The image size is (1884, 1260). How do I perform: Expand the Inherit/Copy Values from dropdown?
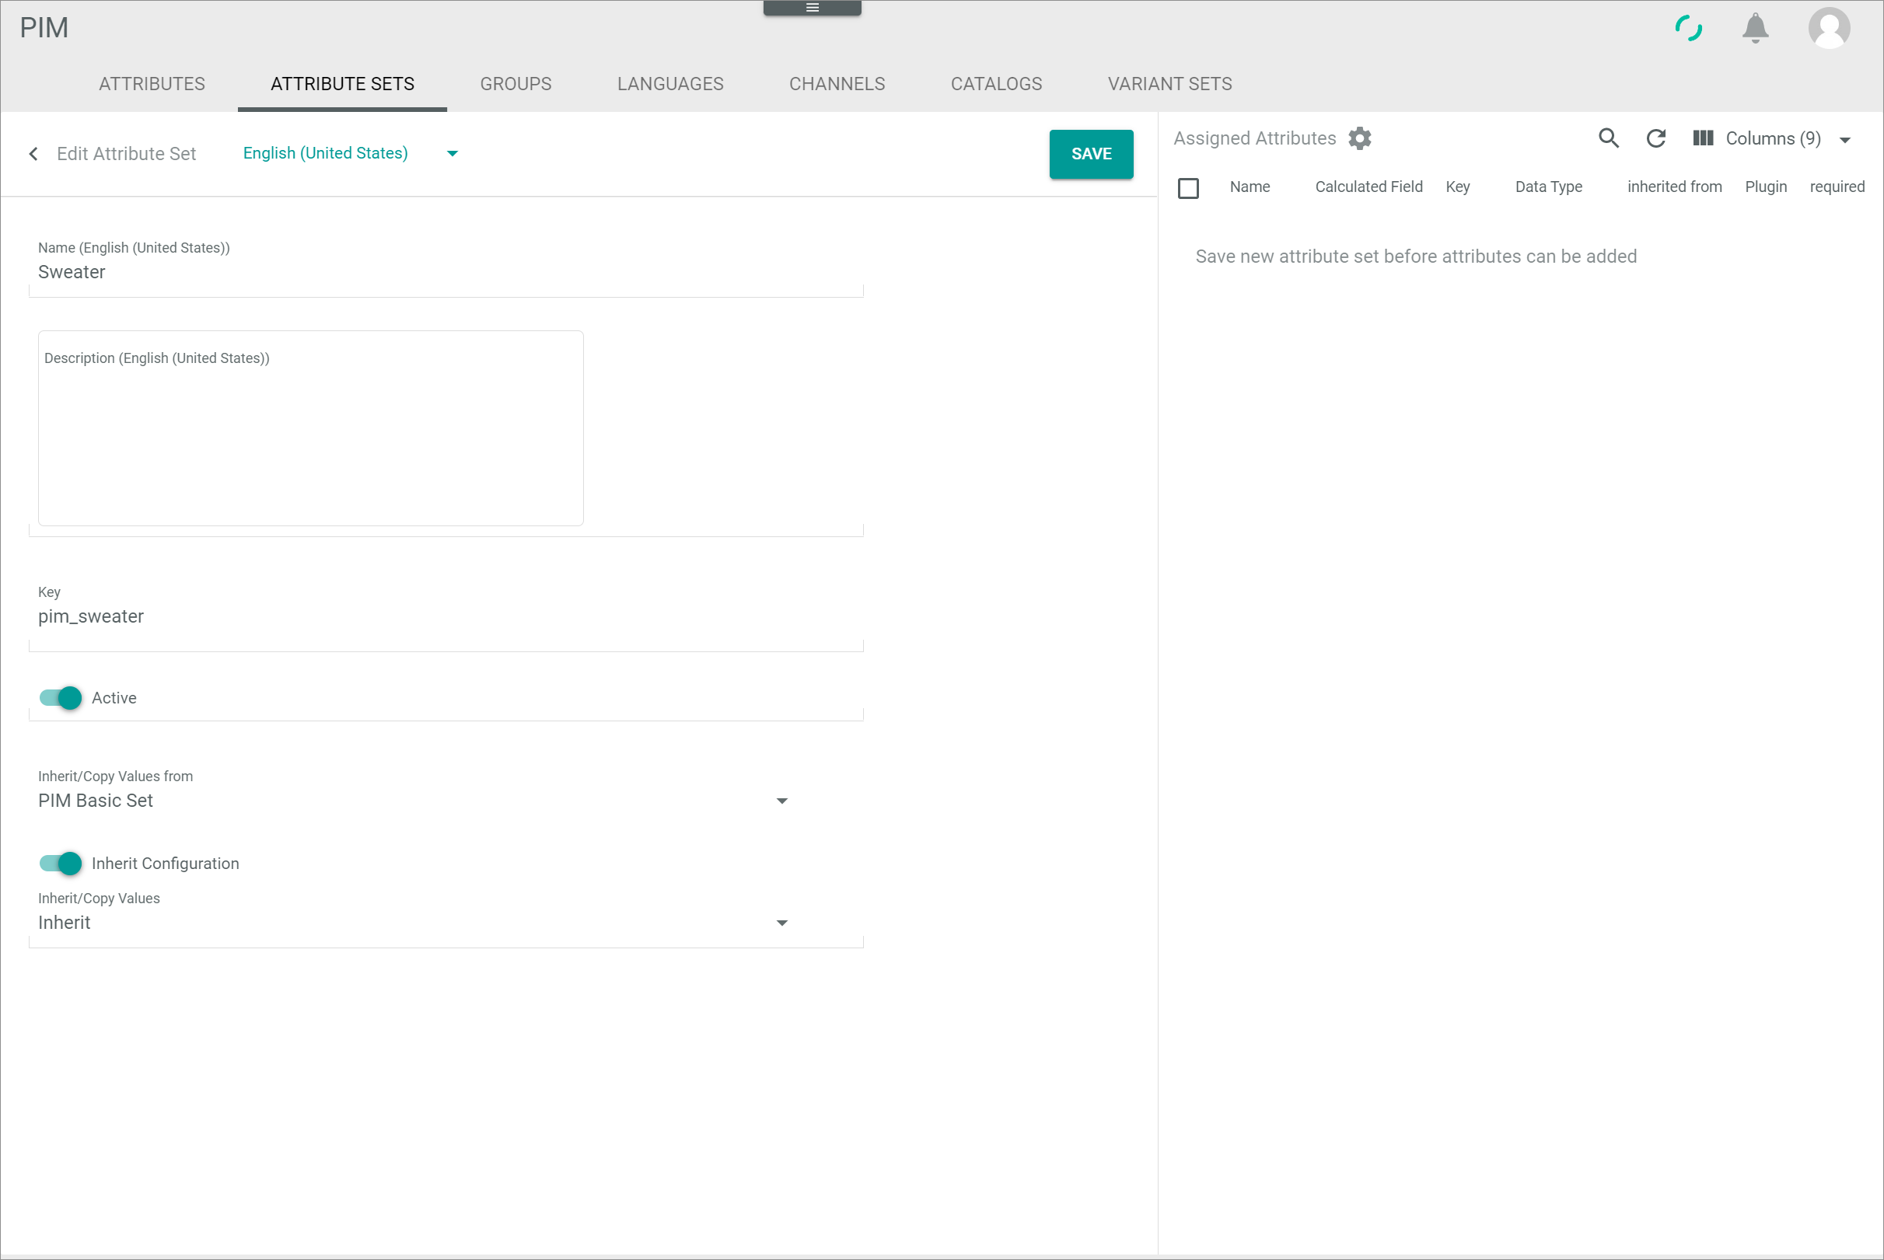pyautogui.click(x=783, y=801)
